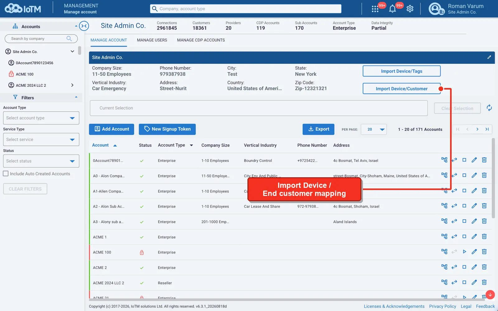Viewport: 498px width, 311px height.
Task: Click the search magnifier in Search by company
Action: [x=69, y=39]
